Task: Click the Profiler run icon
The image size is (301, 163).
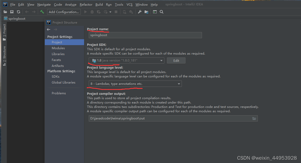Action: tap(105, 12)
